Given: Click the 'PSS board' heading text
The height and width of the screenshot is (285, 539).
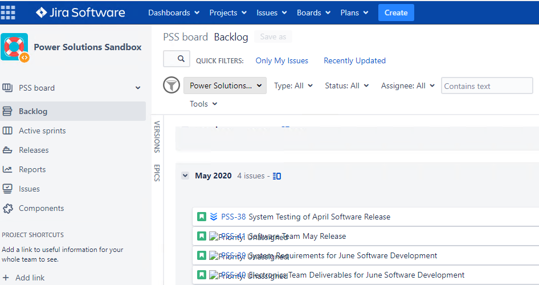Looking at the screenshot, I should click(185, 37).
